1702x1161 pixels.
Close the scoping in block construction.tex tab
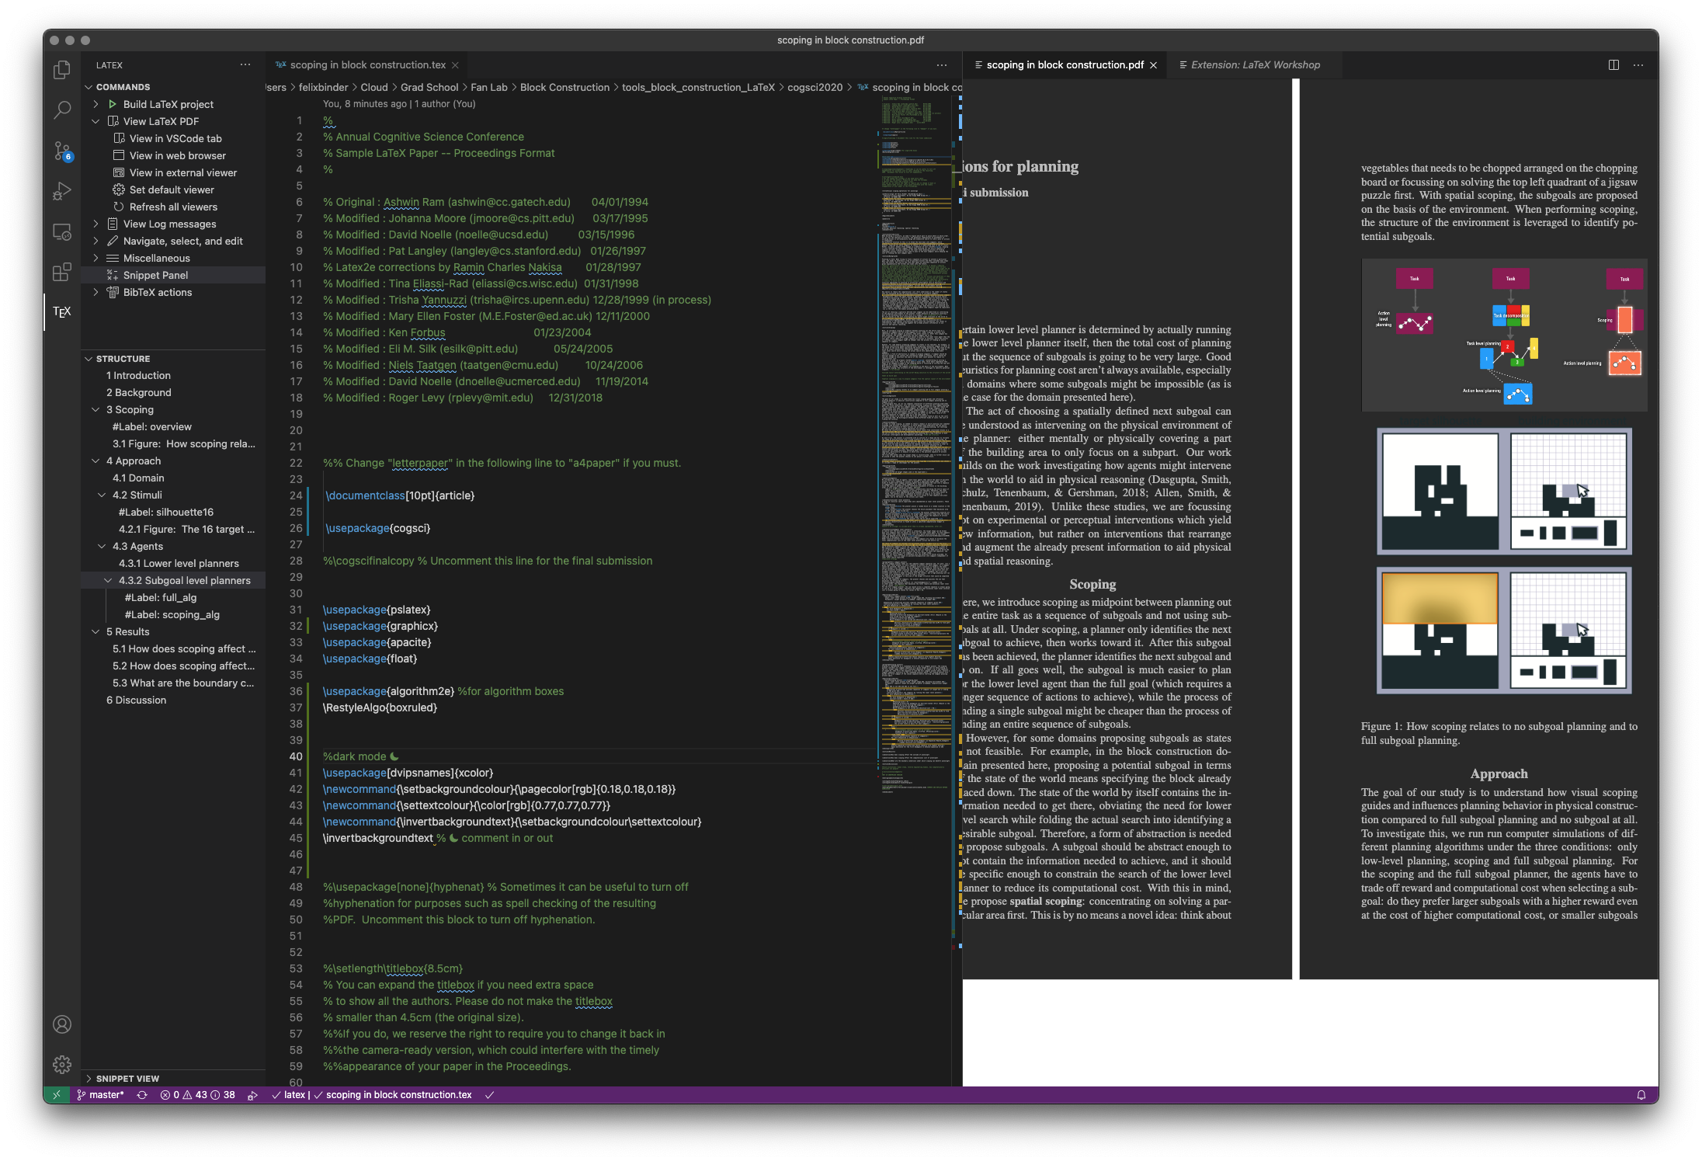456,65
